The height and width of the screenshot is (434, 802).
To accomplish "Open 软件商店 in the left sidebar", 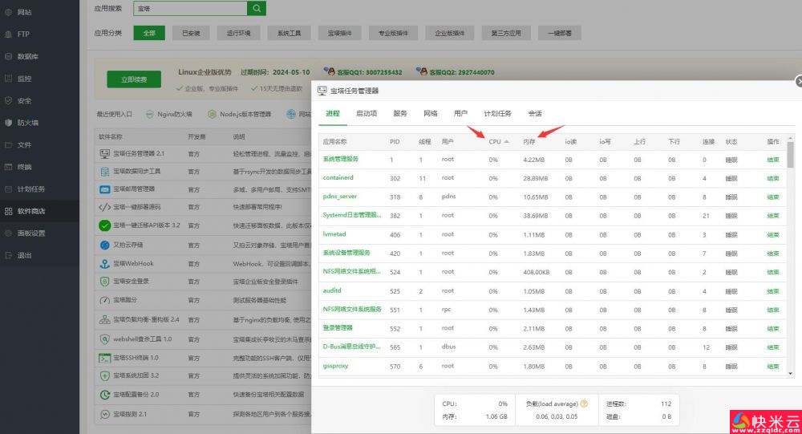I will 30,211.
